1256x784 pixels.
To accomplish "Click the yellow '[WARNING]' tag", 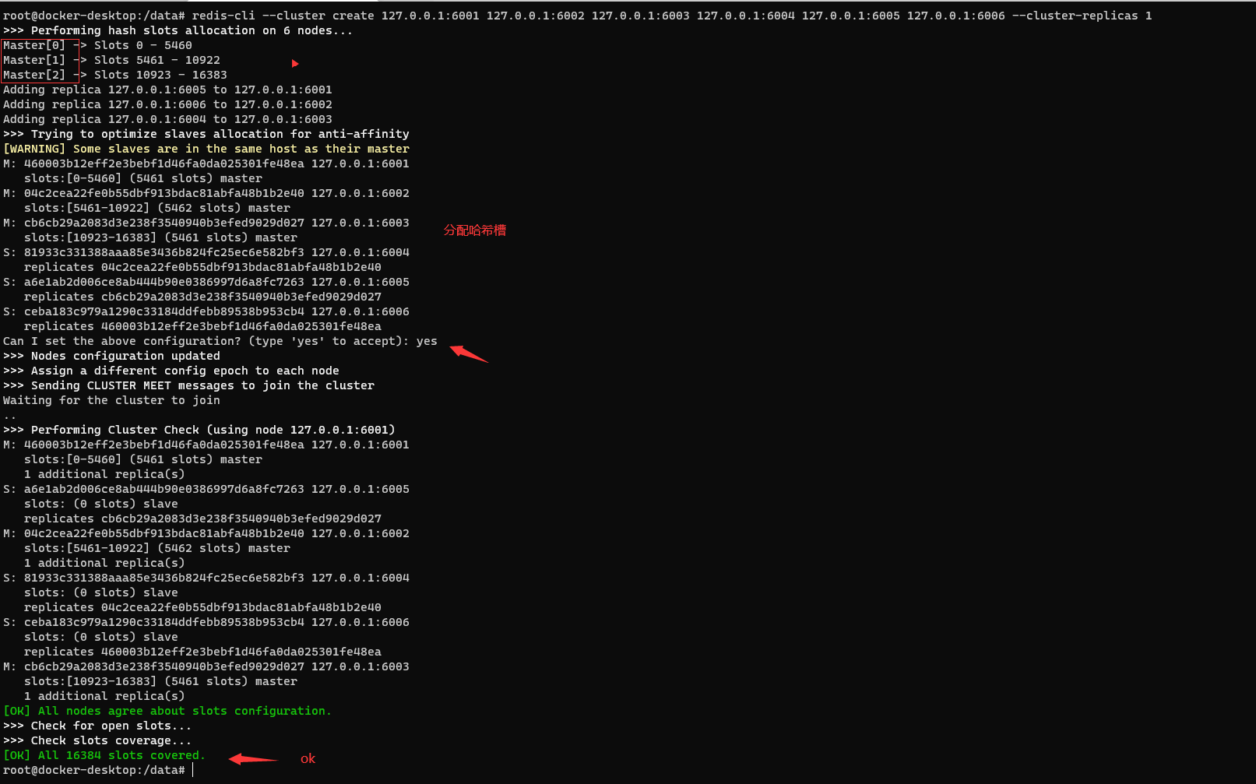I will tap(35, 149).
